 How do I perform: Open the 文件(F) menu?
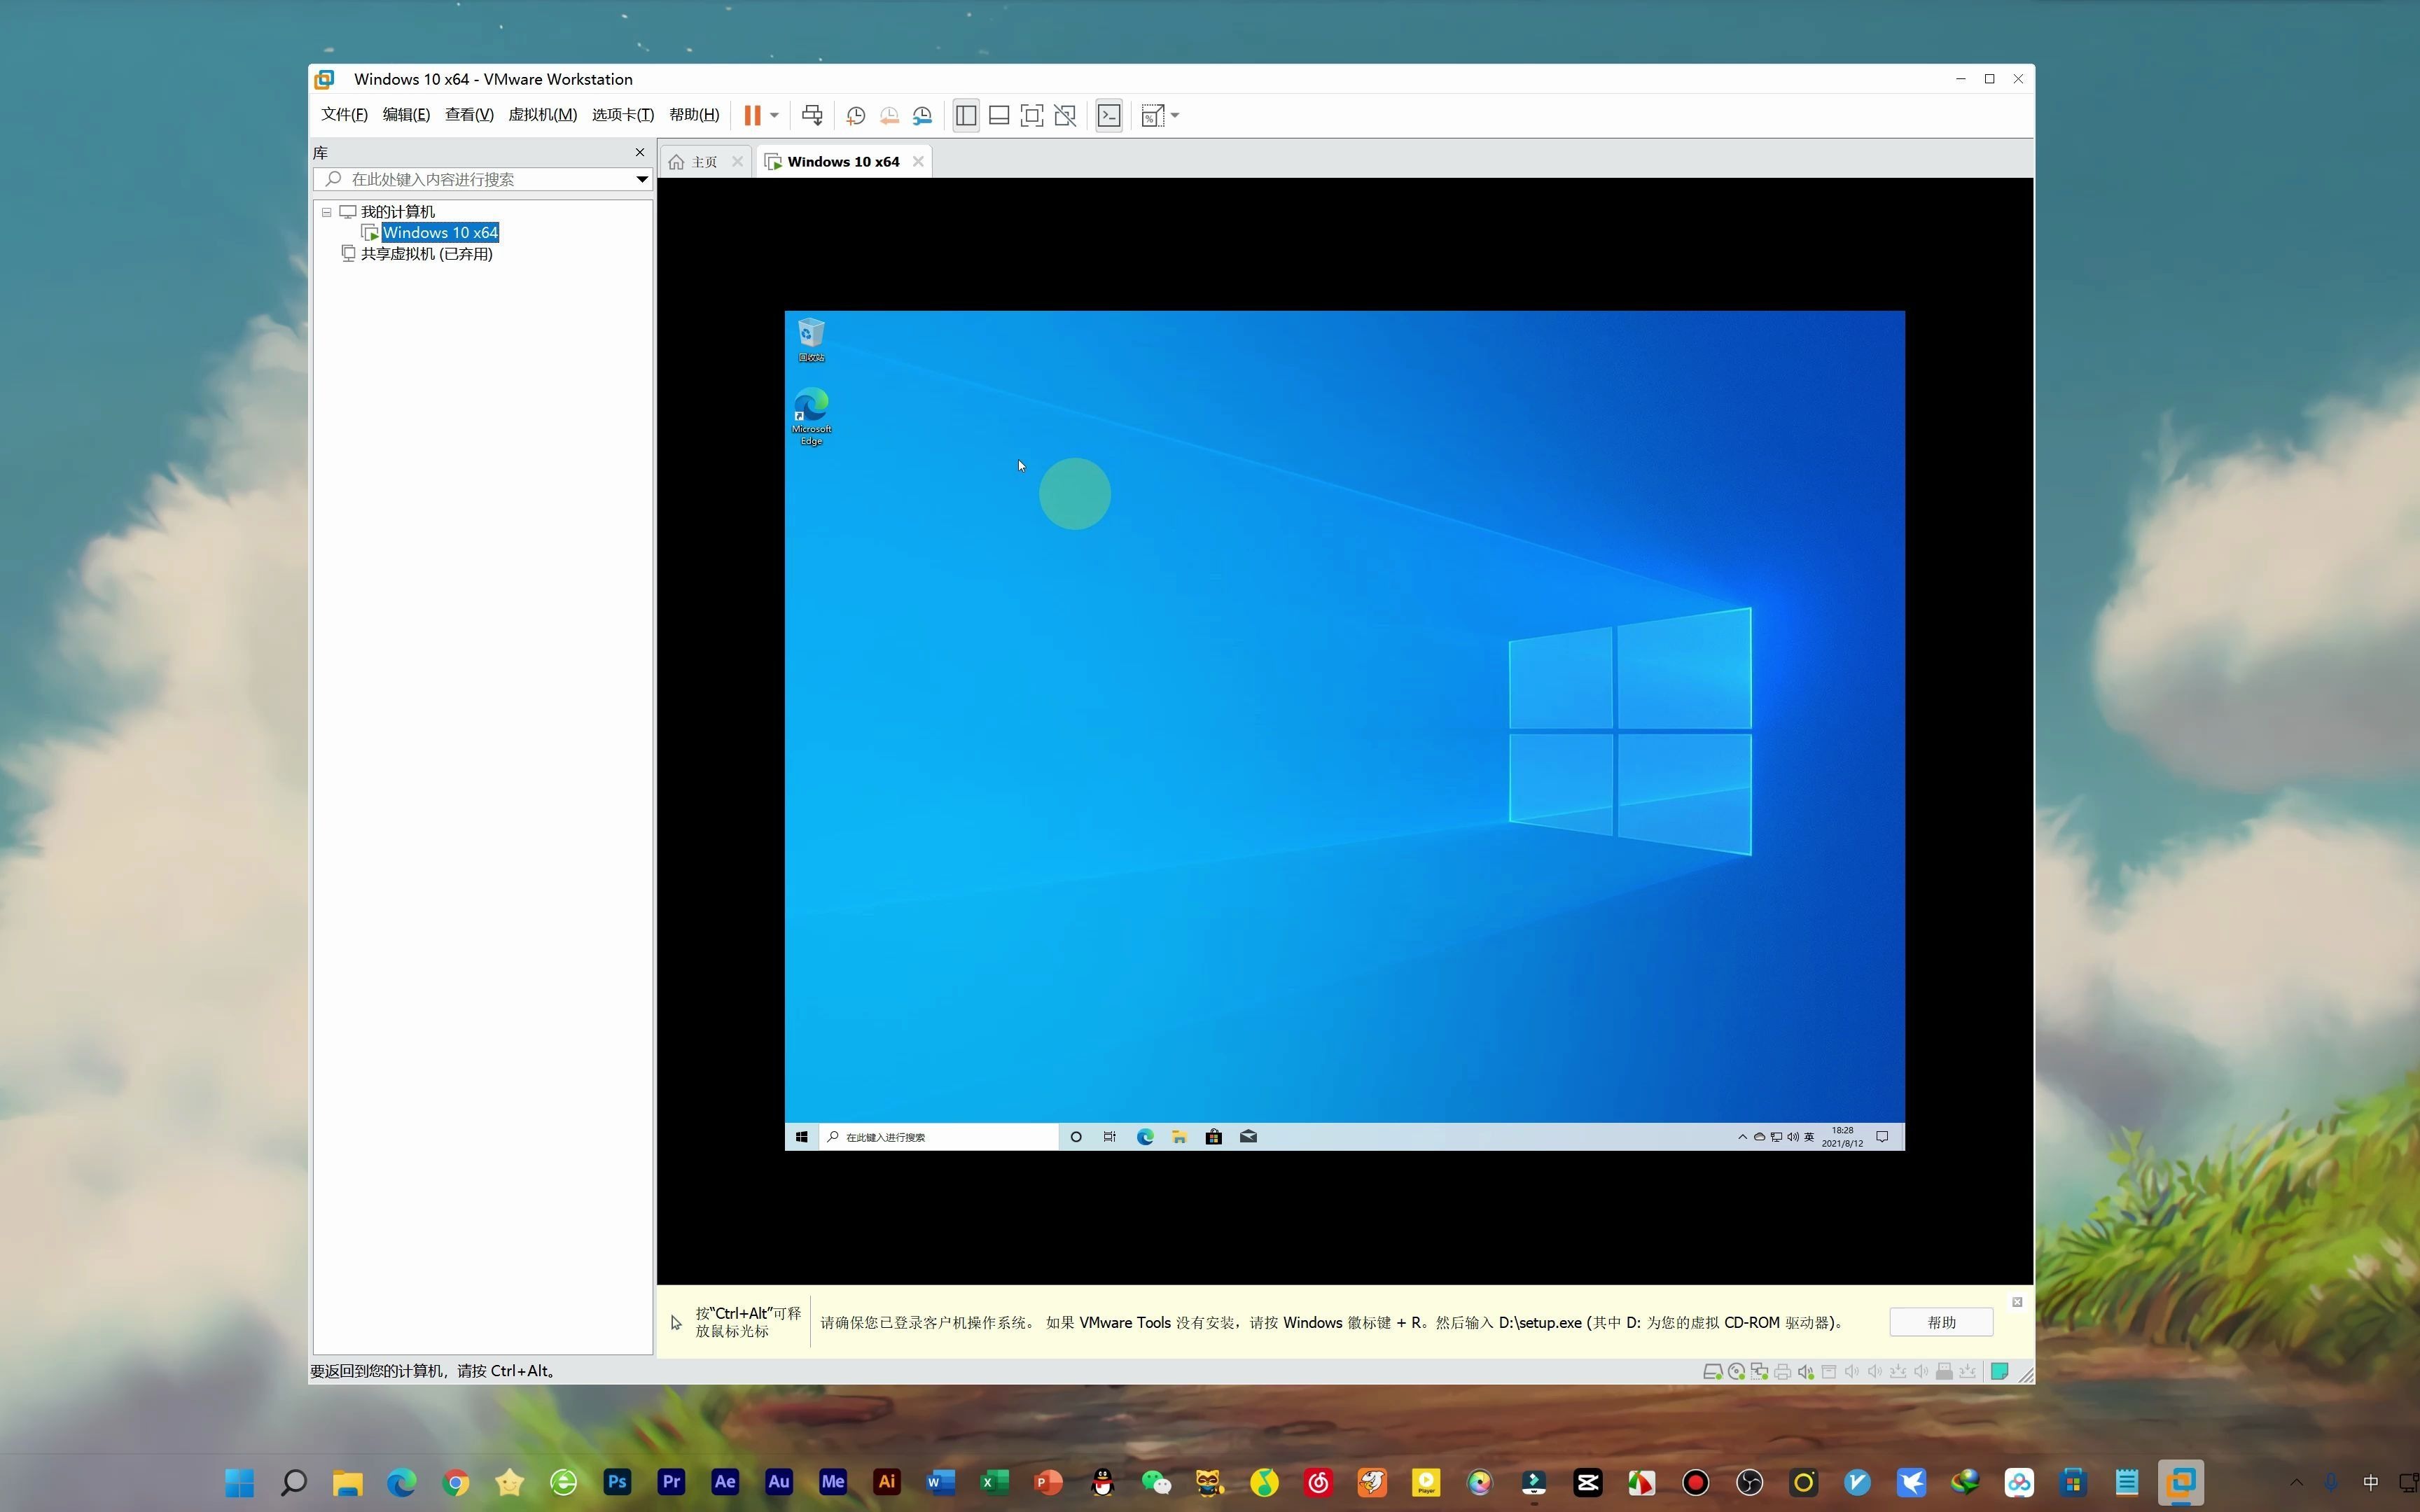click(x=344, y=115)
